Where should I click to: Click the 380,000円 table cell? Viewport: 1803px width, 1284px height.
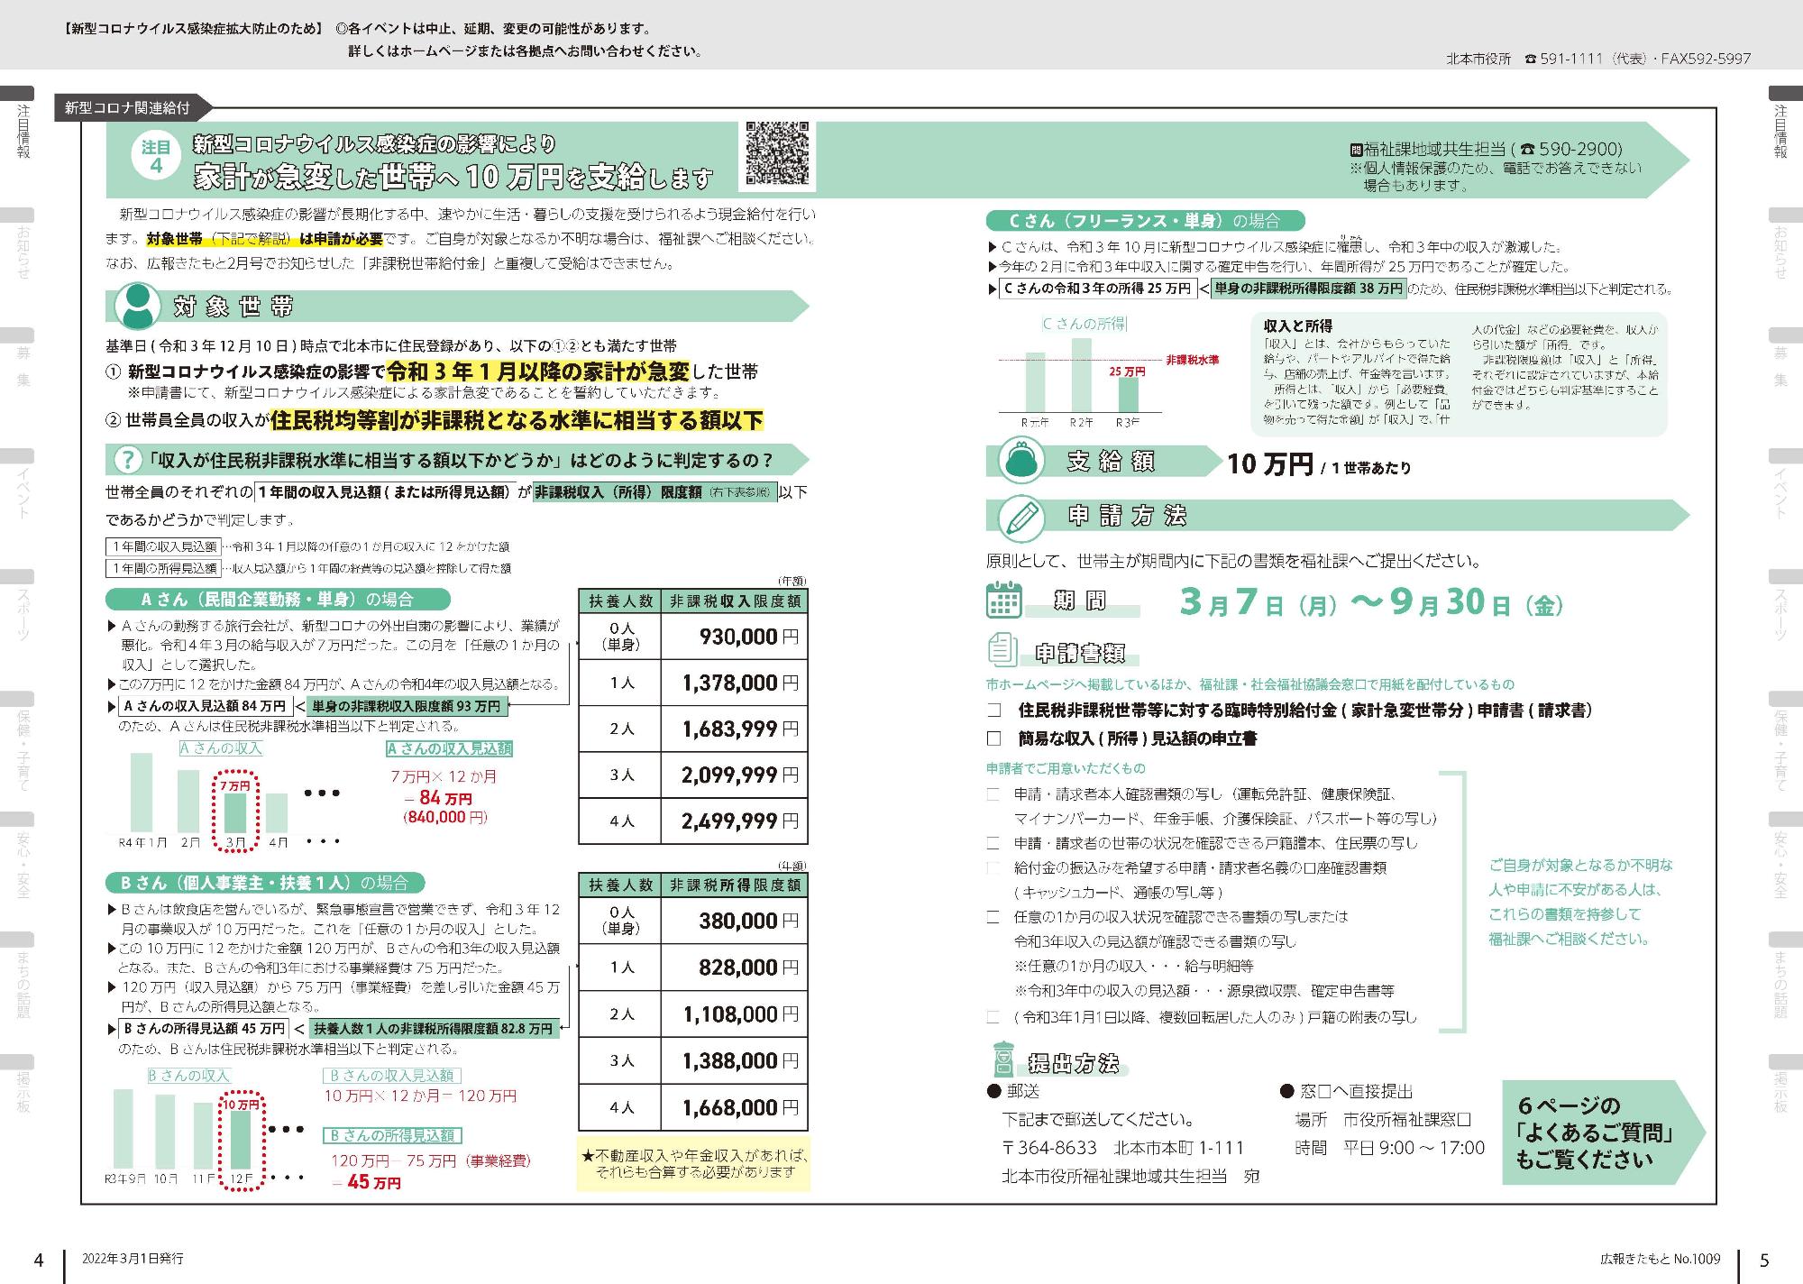pos(734,921)
